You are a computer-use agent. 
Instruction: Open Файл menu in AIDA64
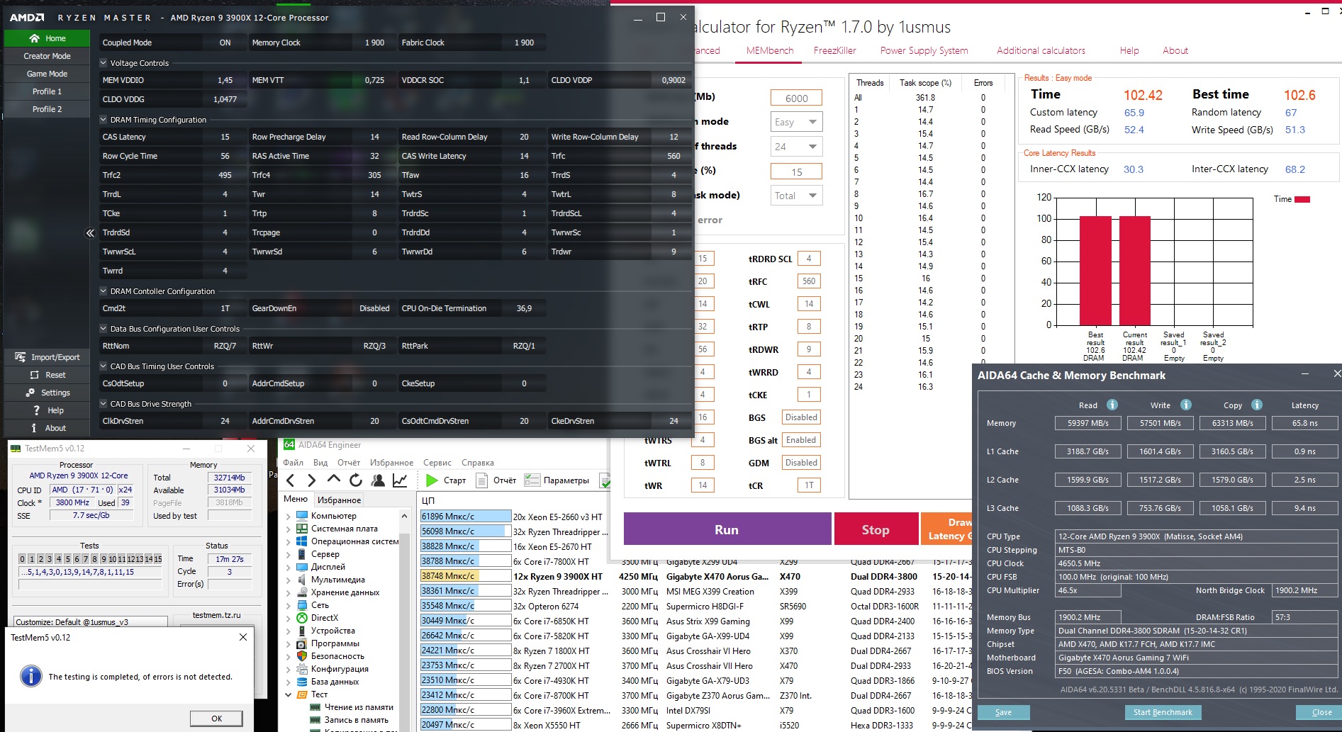coord(293,463)
